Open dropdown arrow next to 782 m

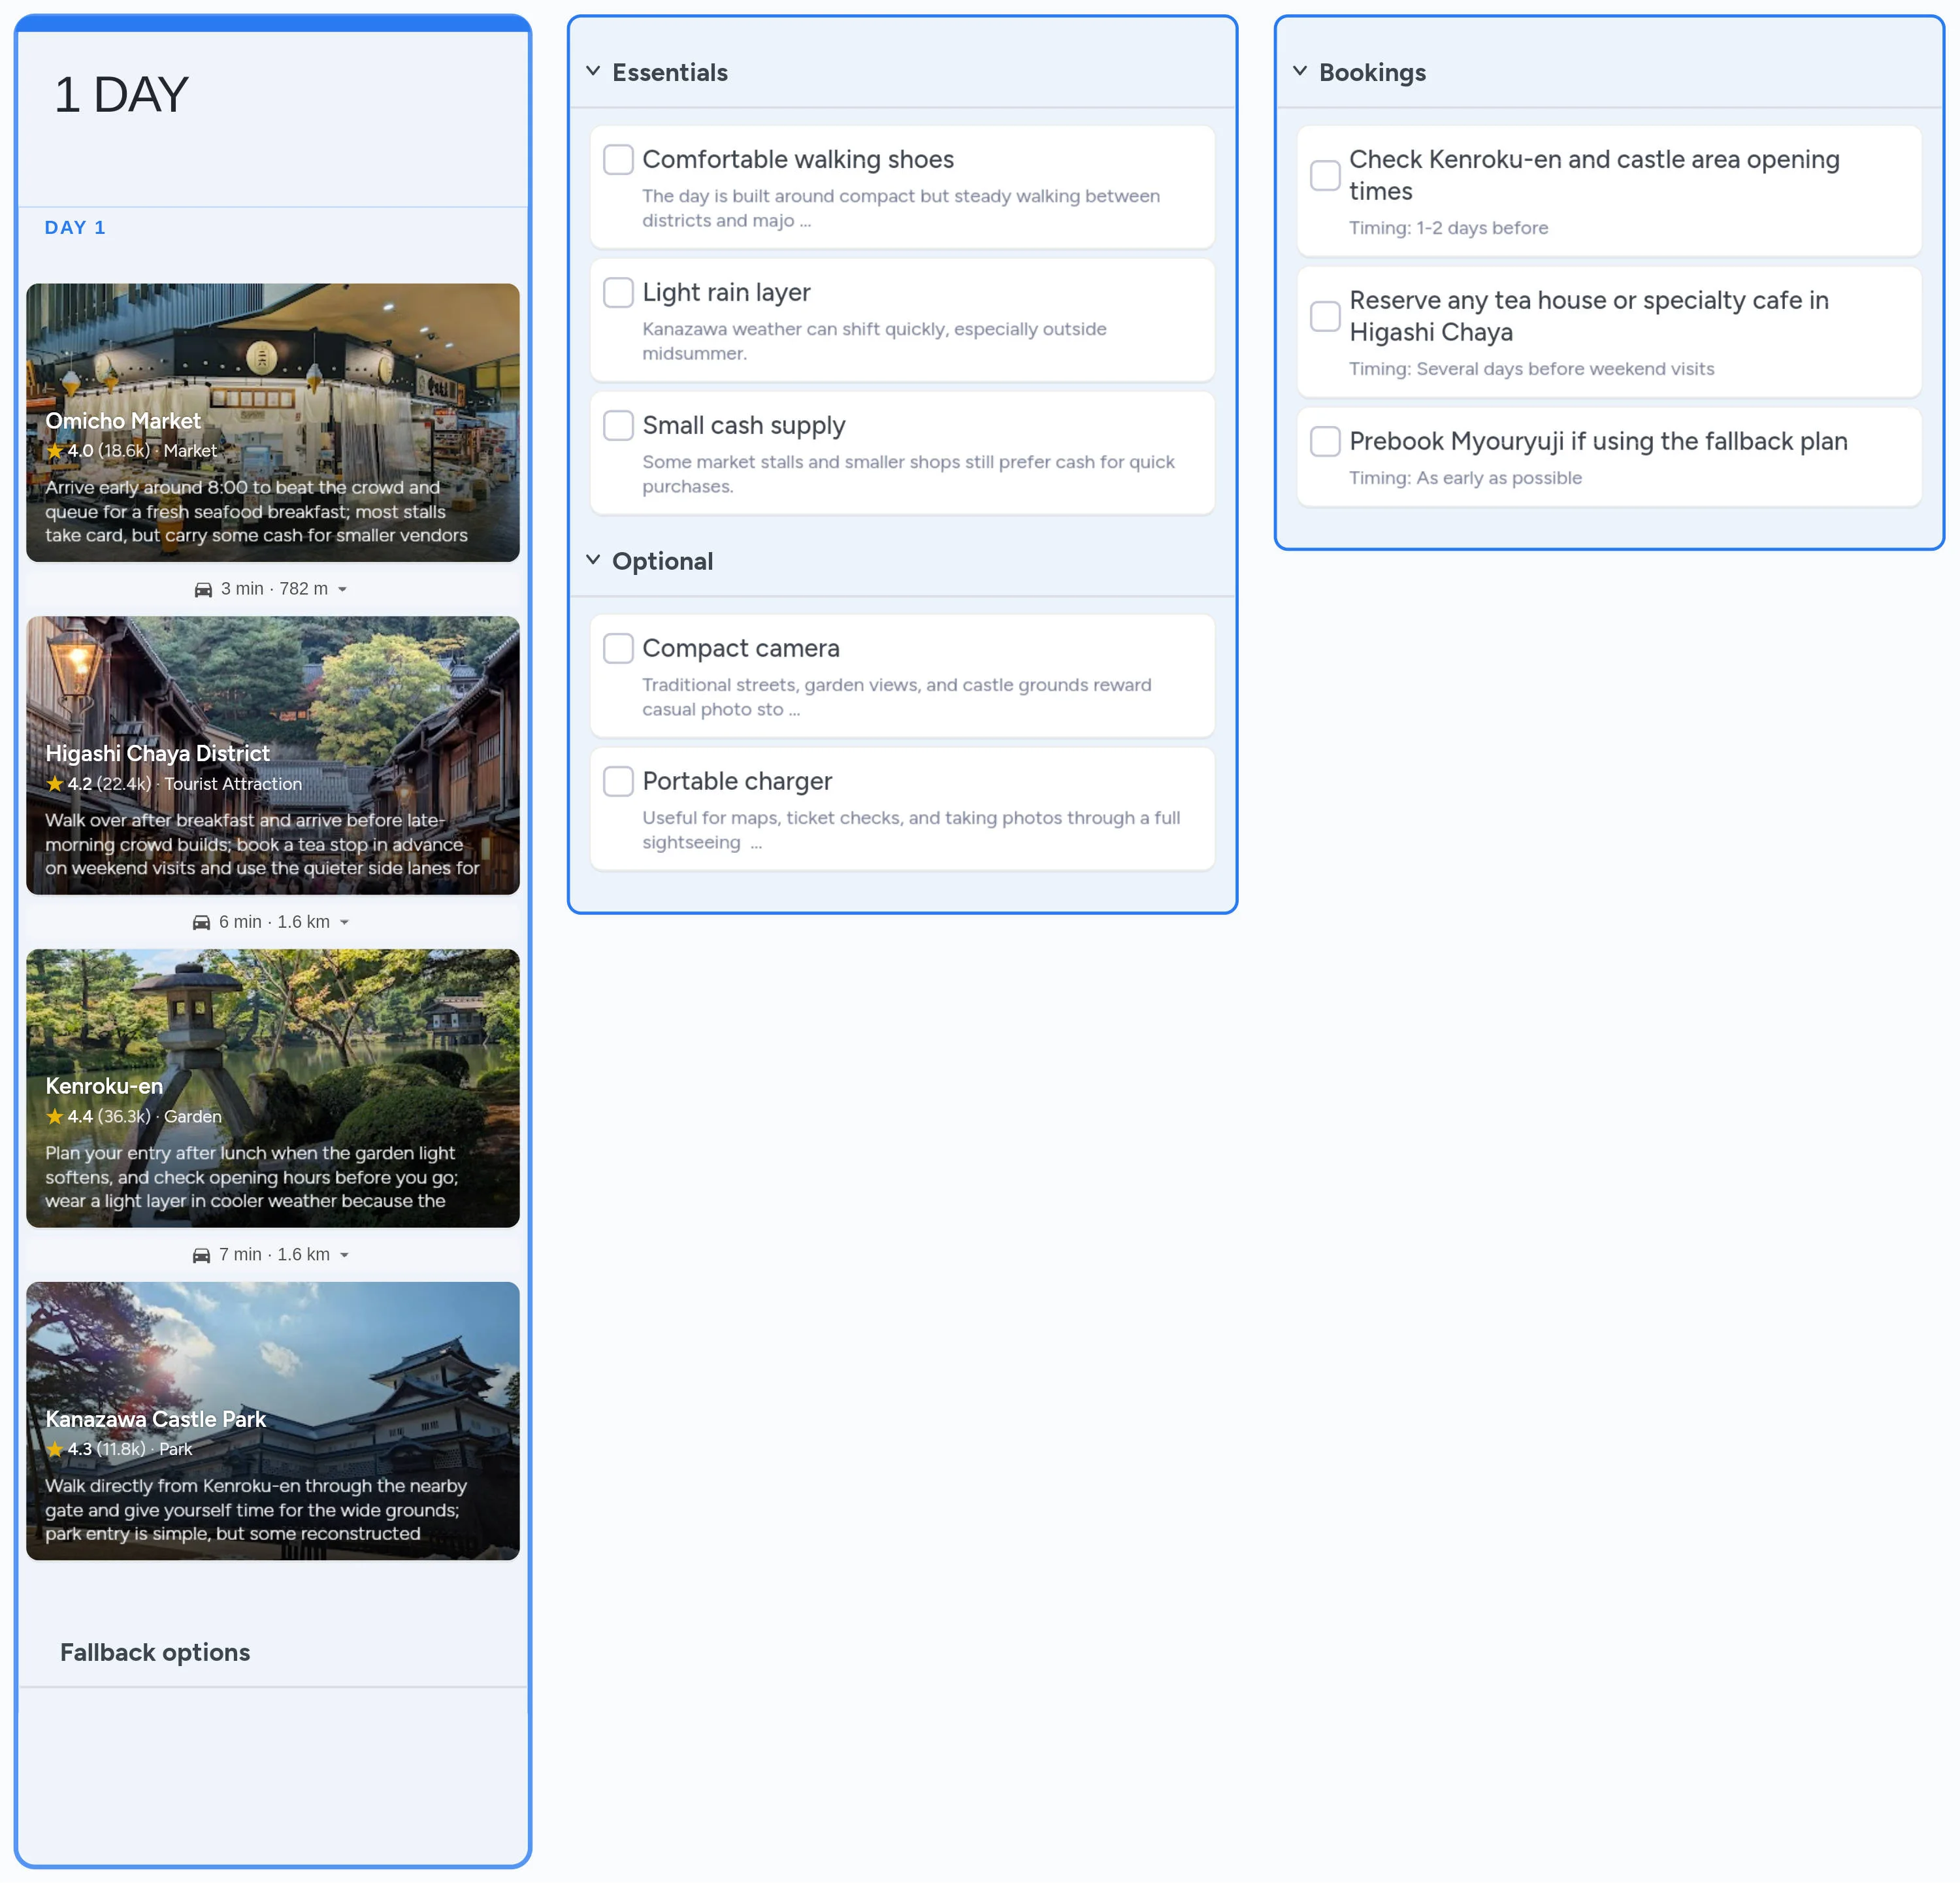tap(343, 589)
